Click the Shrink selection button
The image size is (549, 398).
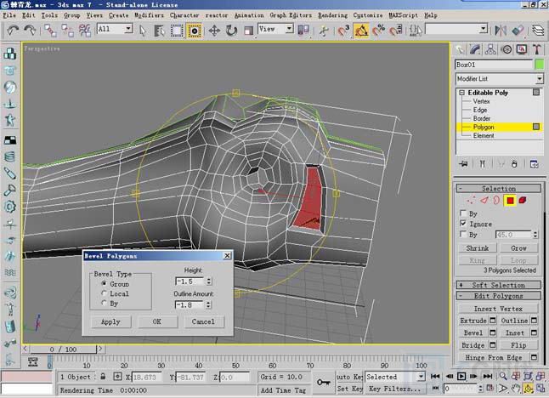478,248
